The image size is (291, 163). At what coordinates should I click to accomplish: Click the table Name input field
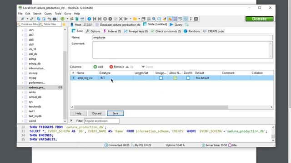183,38
